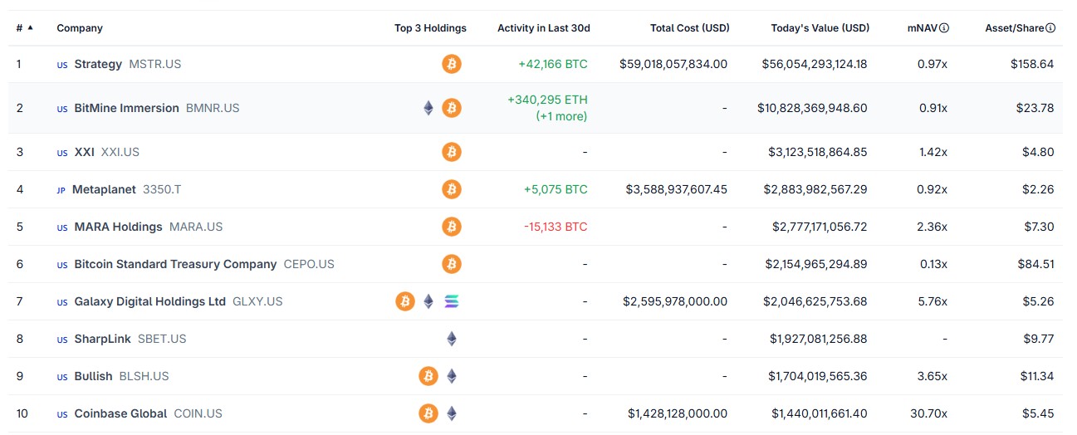Click today's value $56,054,293,124.18

click(815, 64)
